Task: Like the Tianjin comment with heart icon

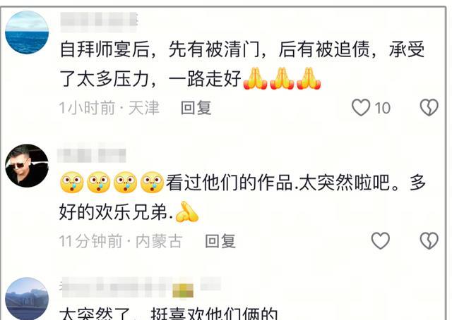Action: 361,108
